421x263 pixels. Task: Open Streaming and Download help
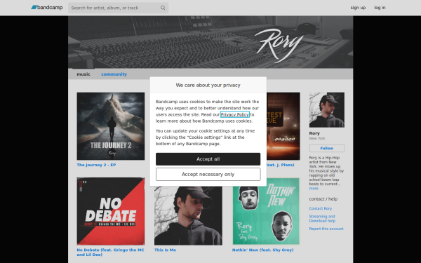[322, 219]
